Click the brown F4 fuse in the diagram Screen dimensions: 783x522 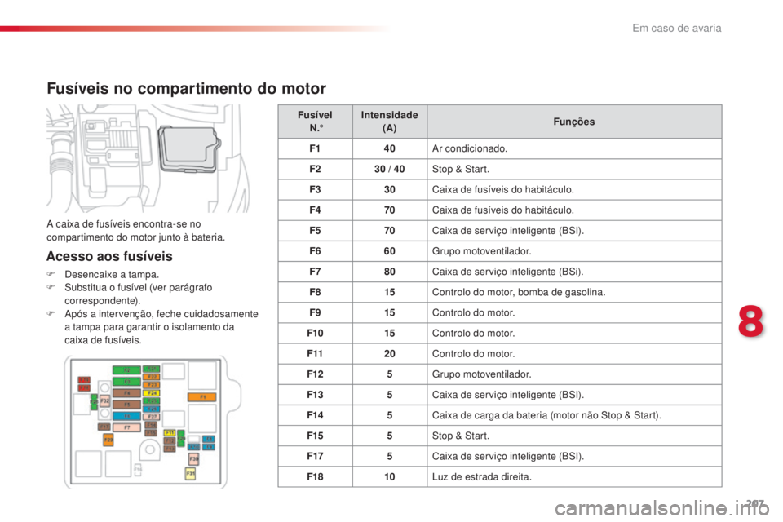[x=127, y=393]
